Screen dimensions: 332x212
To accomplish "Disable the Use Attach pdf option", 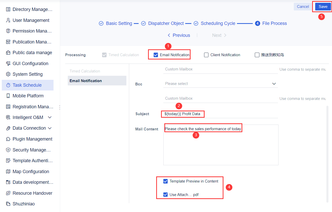I will (x=166, y=194).
